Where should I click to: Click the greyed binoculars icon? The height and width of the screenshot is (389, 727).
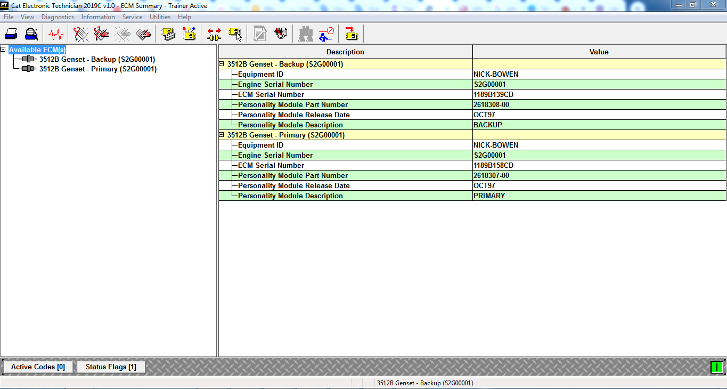[306, 34]
